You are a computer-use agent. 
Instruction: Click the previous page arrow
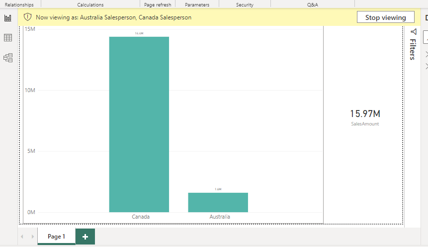pos(22,237)
